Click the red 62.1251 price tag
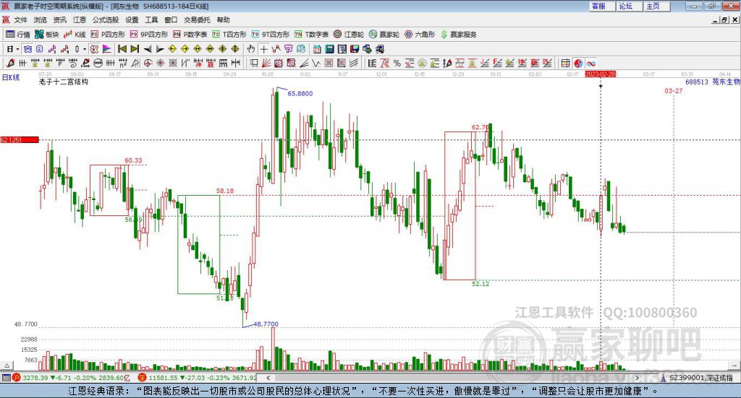This screenshot has height=398, width=741. [x=20, y=139]
